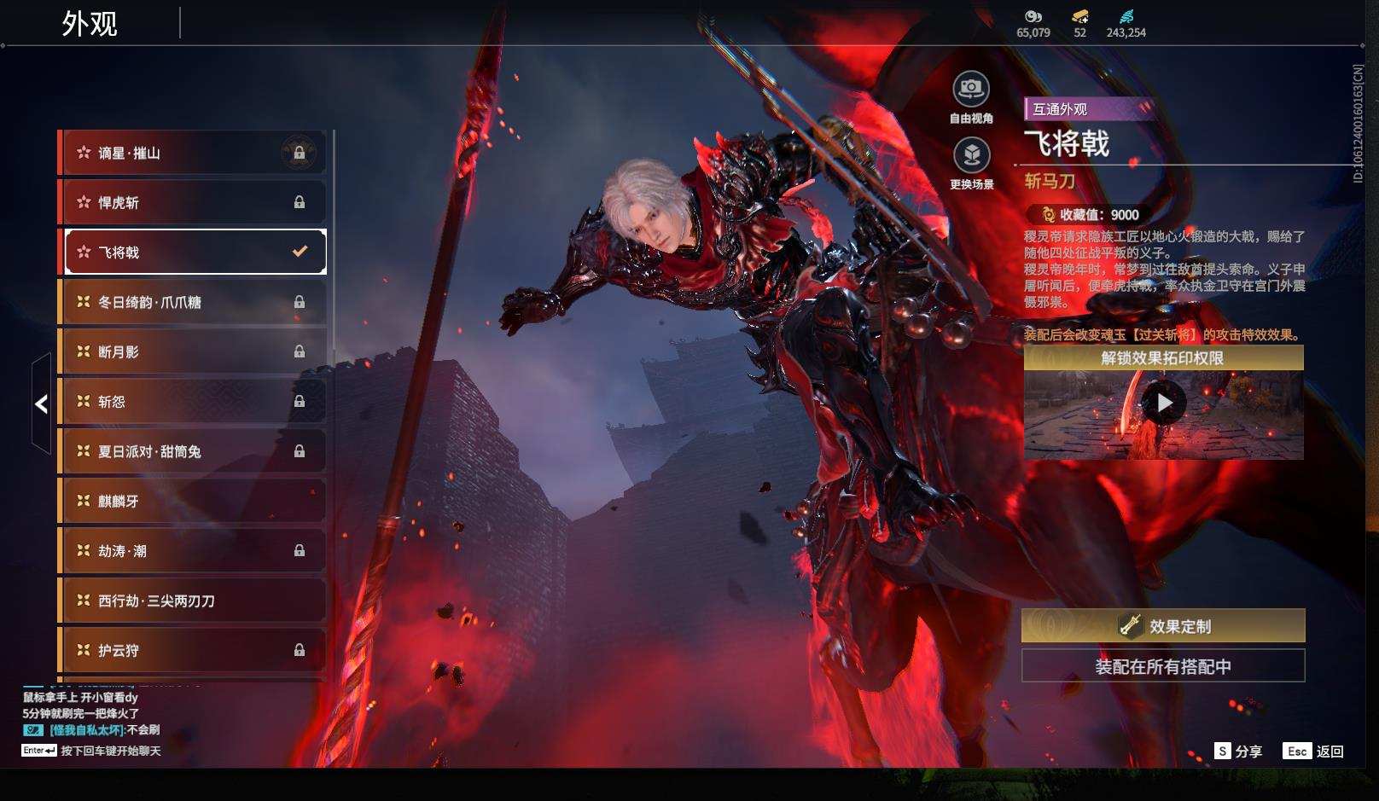Click the chat channel icon before 怪我自私太坏
1379x801 pixels.
32,730
